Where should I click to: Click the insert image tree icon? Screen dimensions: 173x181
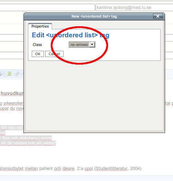(9, 74)
